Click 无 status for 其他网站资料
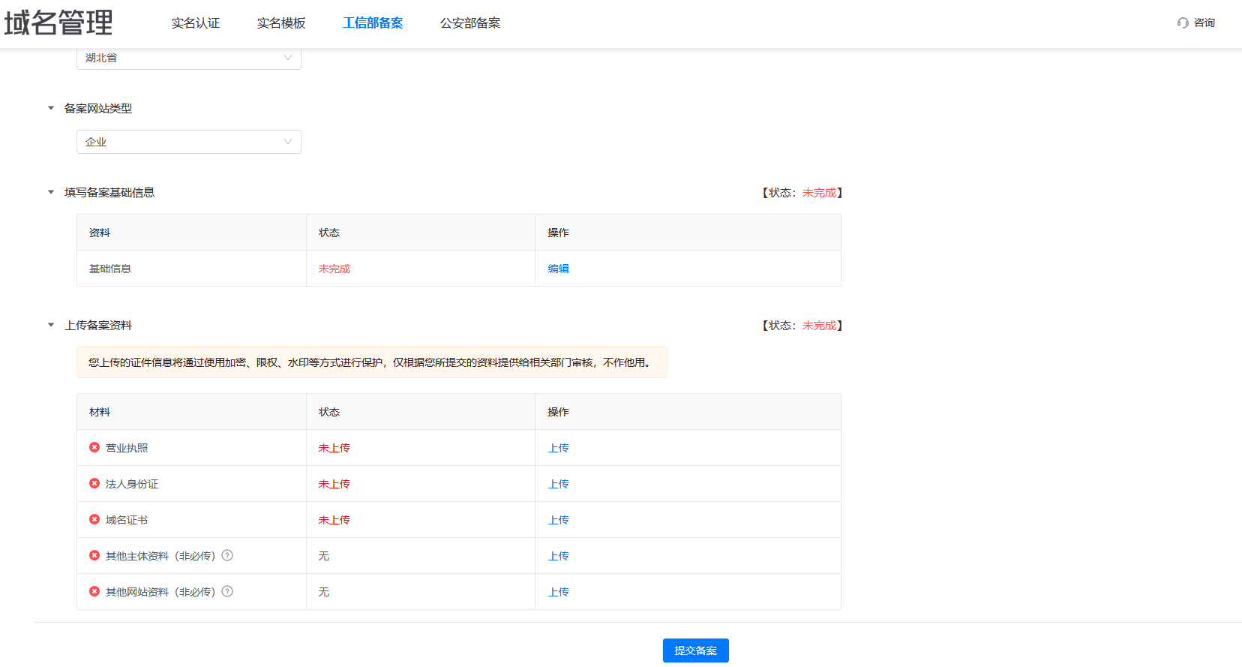This screenshot has width=1242, height=667. 324,592
